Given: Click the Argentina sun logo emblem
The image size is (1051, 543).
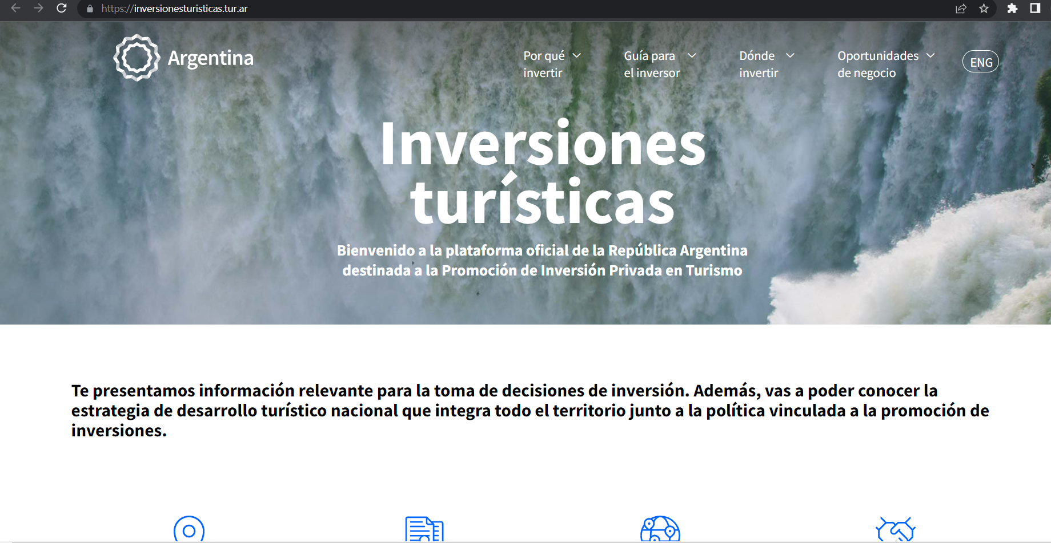Looking at the screenshot, I should [x=137, y=58].
